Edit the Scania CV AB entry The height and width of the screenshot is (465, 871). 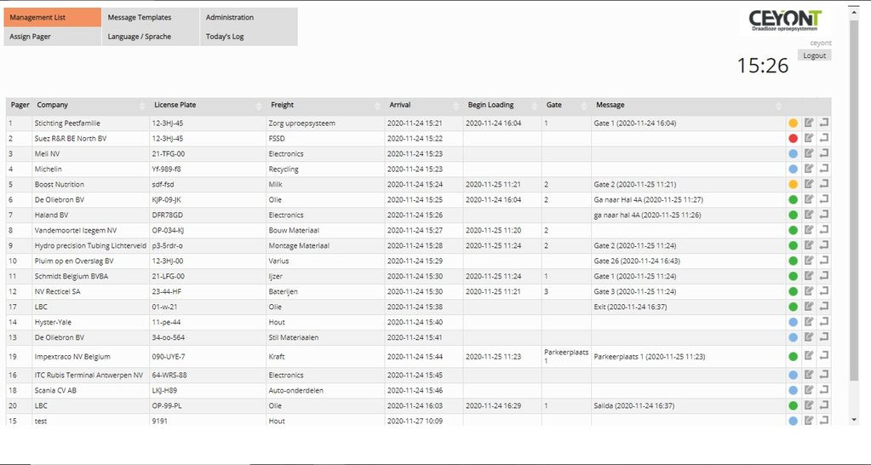[x=809, y=390]
